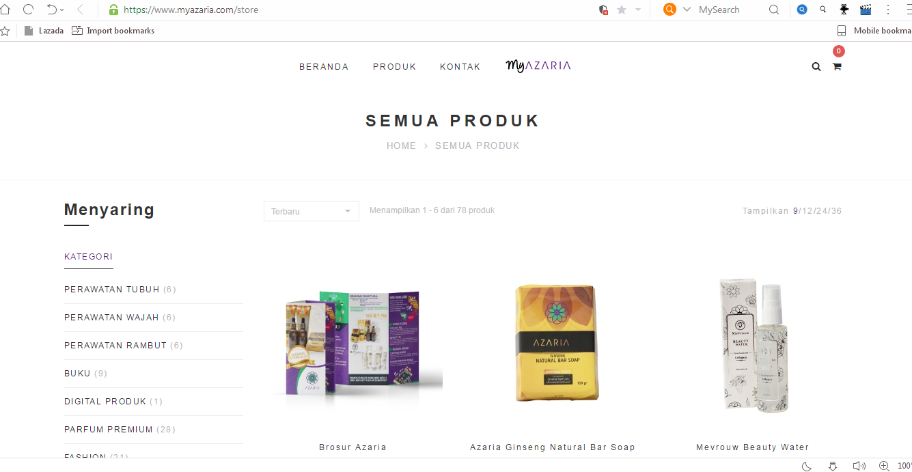Click the HOME breadcrumb link
Viewport: 912px width, 472px height.
pyautogui.click(x=401, y=145)
